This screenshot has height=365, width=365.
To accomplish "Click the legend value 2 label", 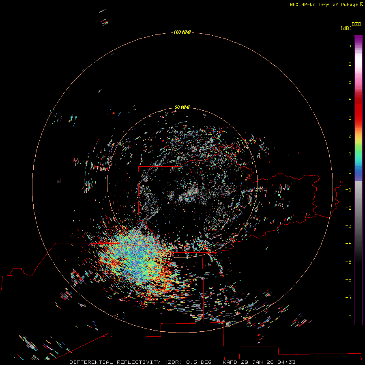I will coord(350,136).
